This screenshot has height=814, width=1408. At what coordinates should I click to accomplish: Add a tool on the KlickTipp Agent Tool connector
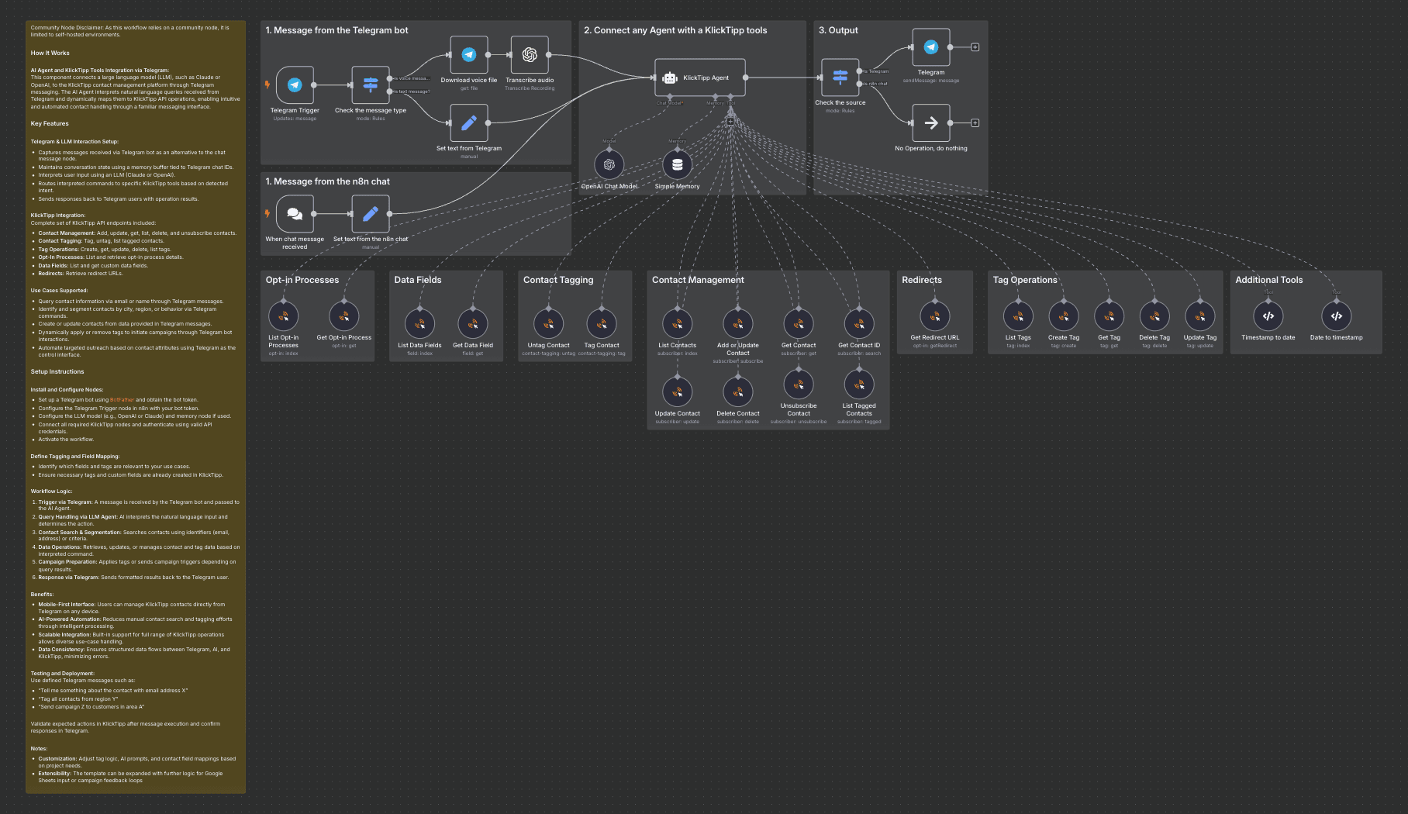(x=730, y=121)
